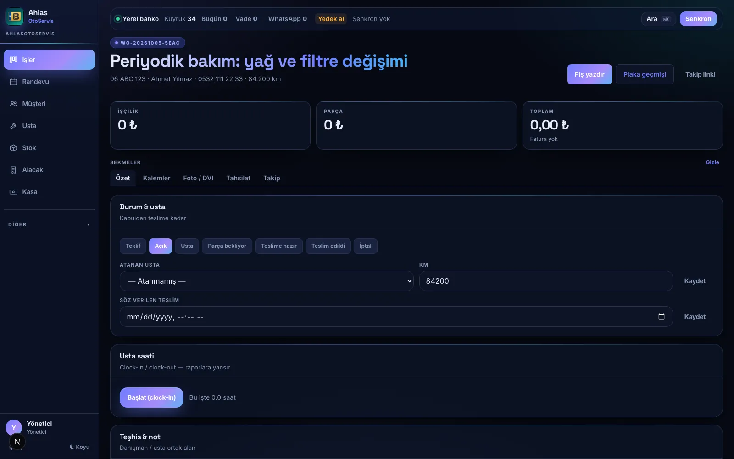
Task: Set status to Usta
Action: [187, 246]
